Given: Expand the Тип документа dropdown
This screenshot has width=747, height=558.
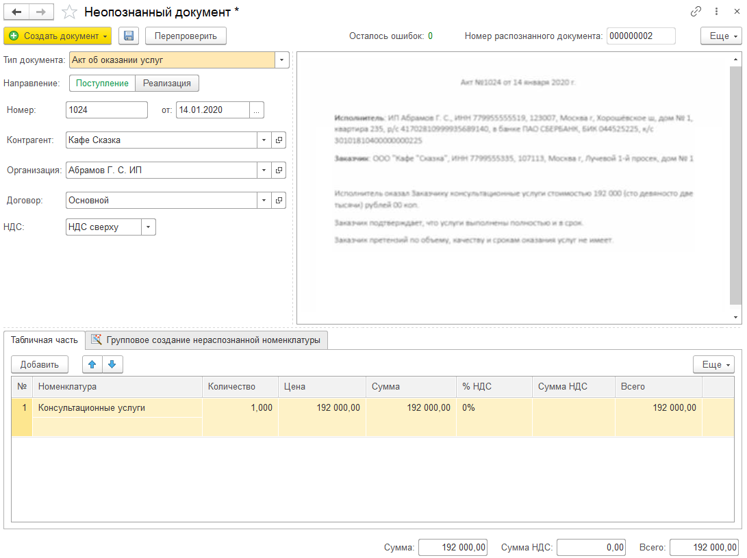Looking at the screenshot, I should point(281,60).
